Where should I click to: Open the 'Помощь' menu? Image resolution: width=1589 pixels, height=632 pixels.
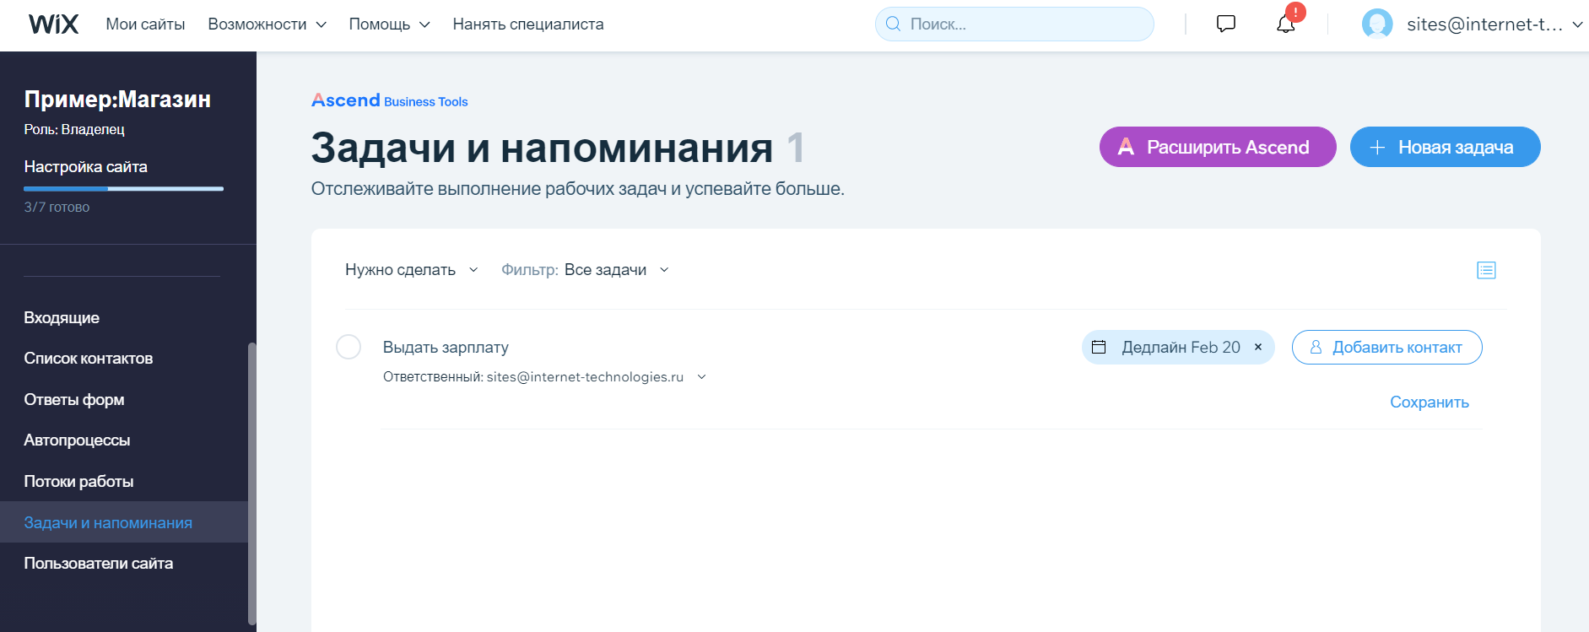pos(389,24)
